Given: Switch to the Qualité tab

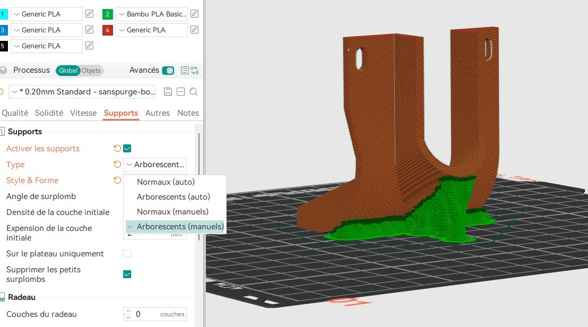Looking at the screenshot, I should click(x=15, y=113).
